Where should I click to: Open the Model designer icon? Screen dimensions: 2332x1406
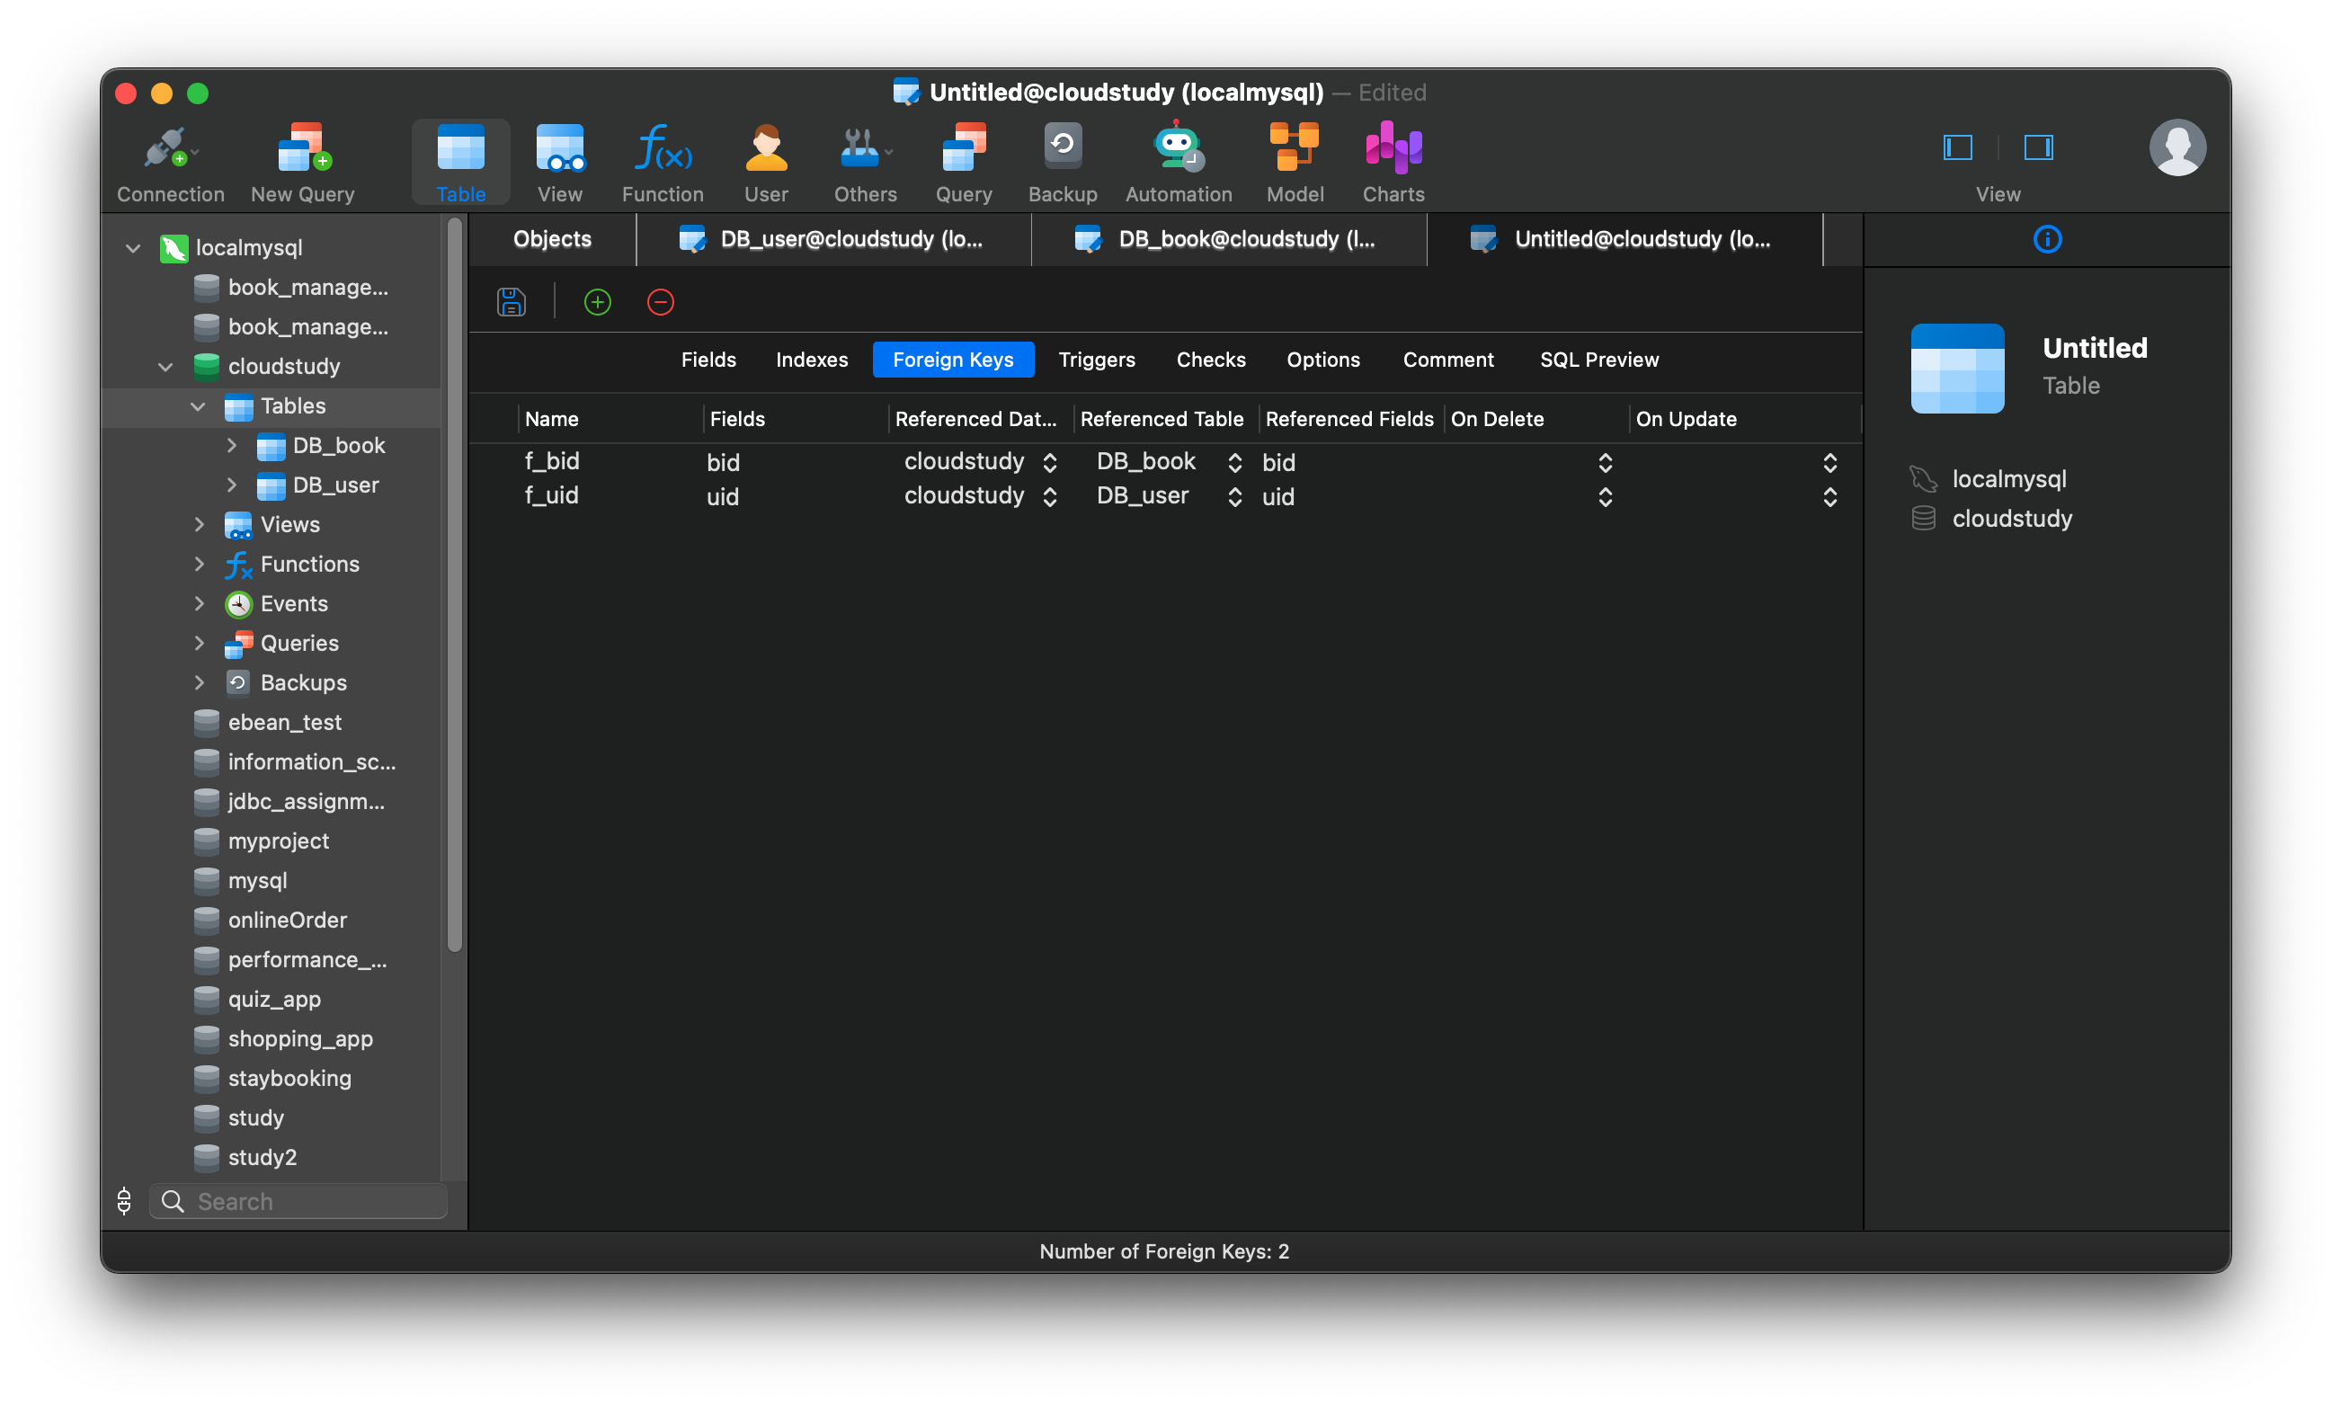[x=1294, y=161]
